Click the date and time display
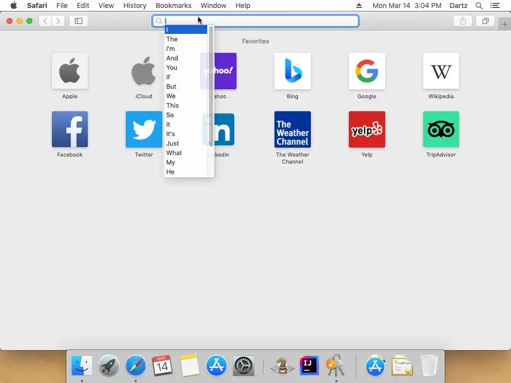The image size is (511, 383). coord(407,5)
